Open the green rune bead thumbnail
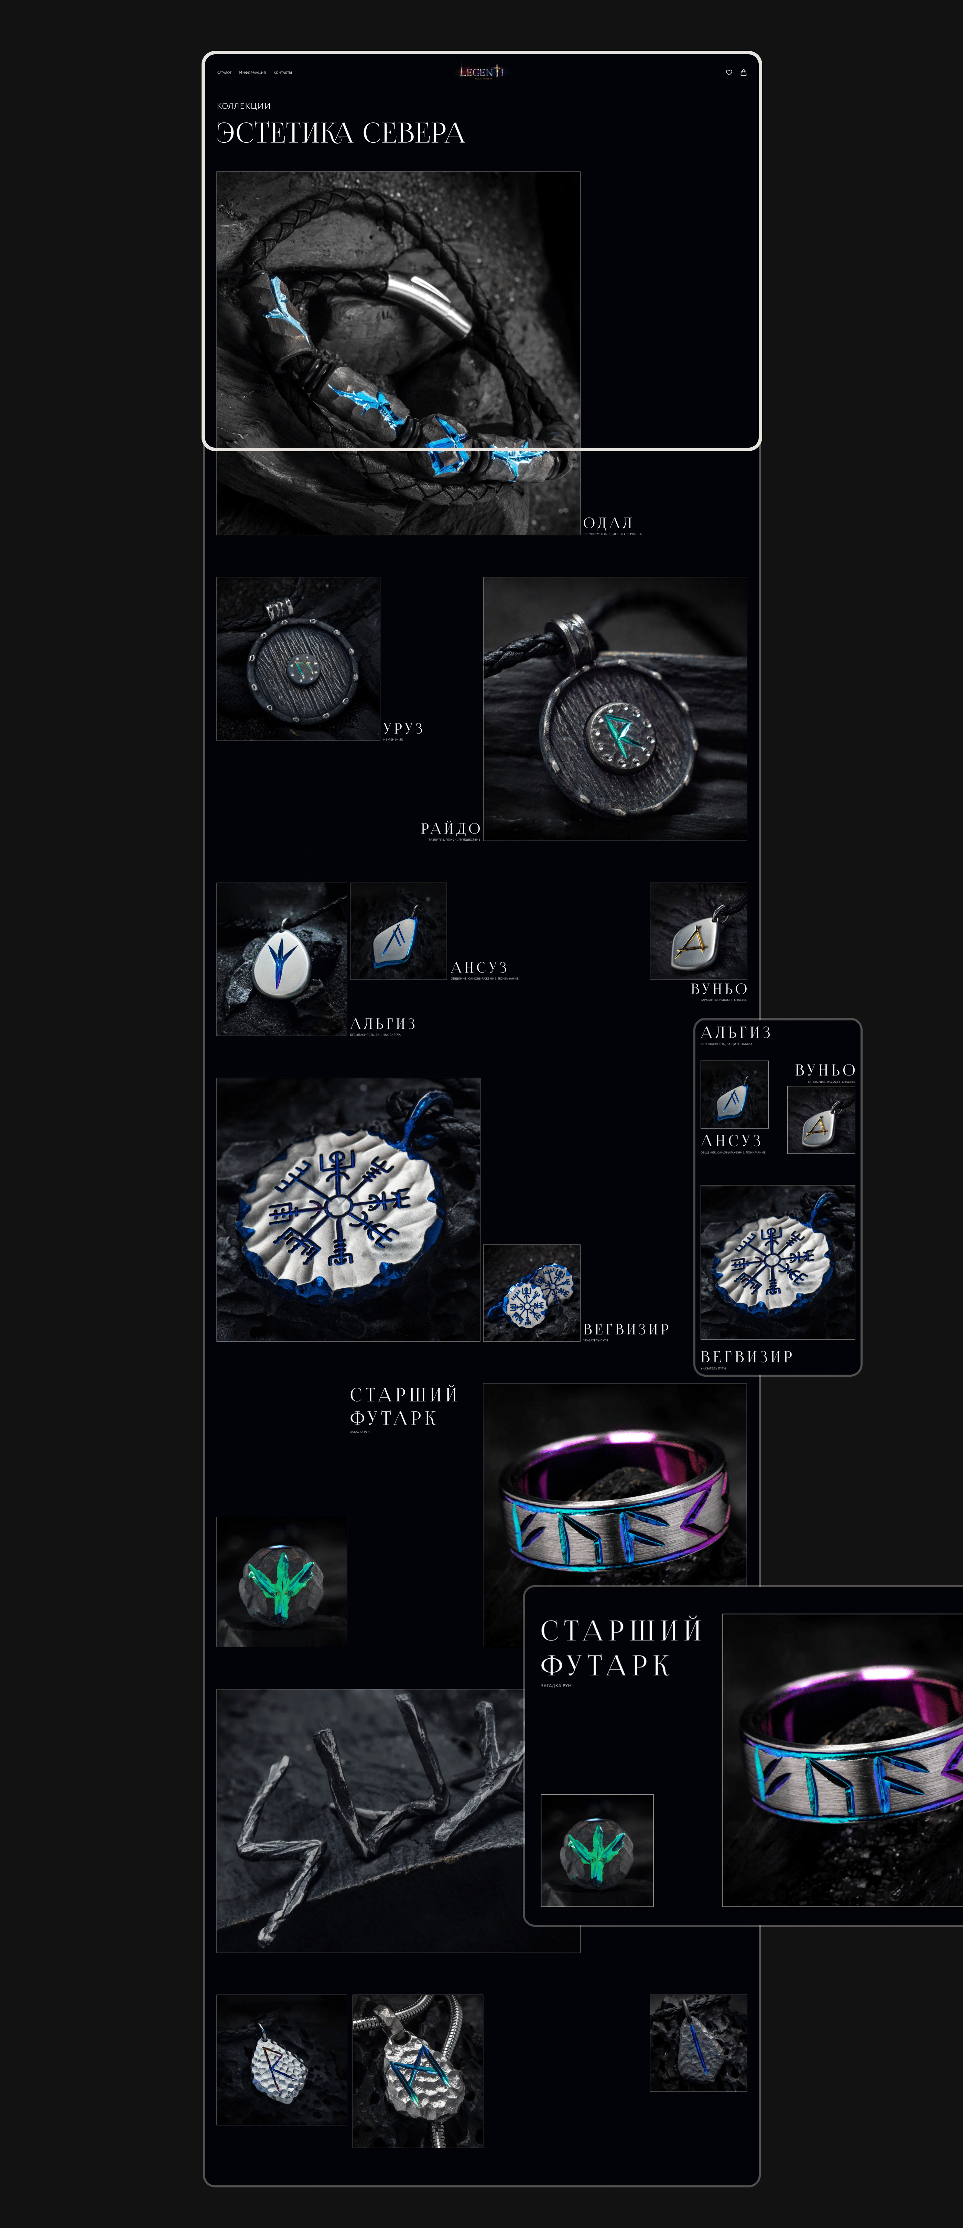963x2228 pixels. tap(282, 1582)
